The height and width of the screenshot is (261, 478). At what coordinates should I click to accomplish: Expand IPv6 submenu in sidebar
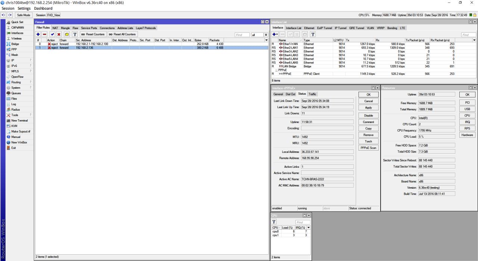[31, 66]
